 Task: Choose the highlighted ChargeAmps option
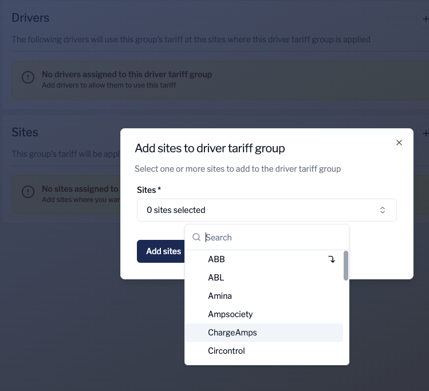click(233, 333)
